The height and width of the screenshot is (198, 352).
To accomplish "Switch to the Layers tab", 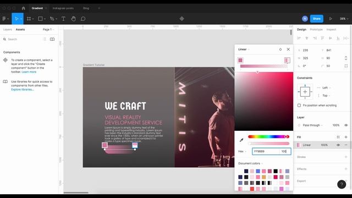I will [8, 29].
